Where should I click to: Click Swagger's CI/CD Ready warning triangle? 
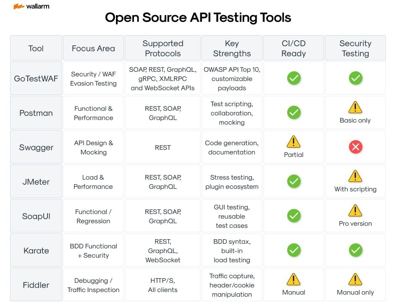tap(294, 142)
